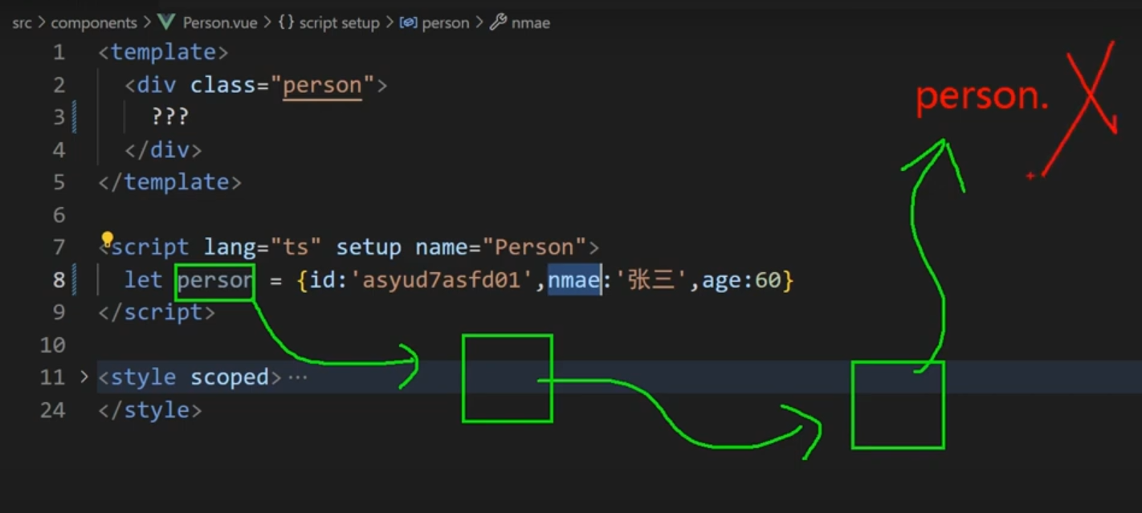Click the opening template tag on line 1

point(163,52)
